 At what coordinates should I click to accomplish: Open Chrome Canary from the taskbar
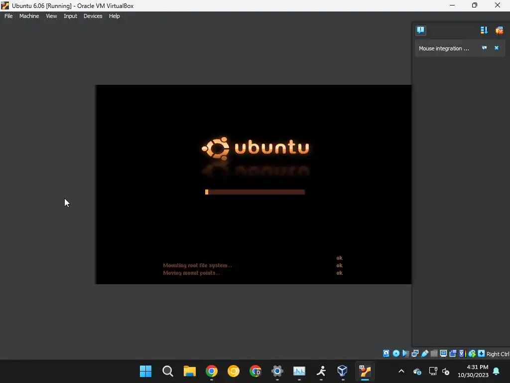234,371
